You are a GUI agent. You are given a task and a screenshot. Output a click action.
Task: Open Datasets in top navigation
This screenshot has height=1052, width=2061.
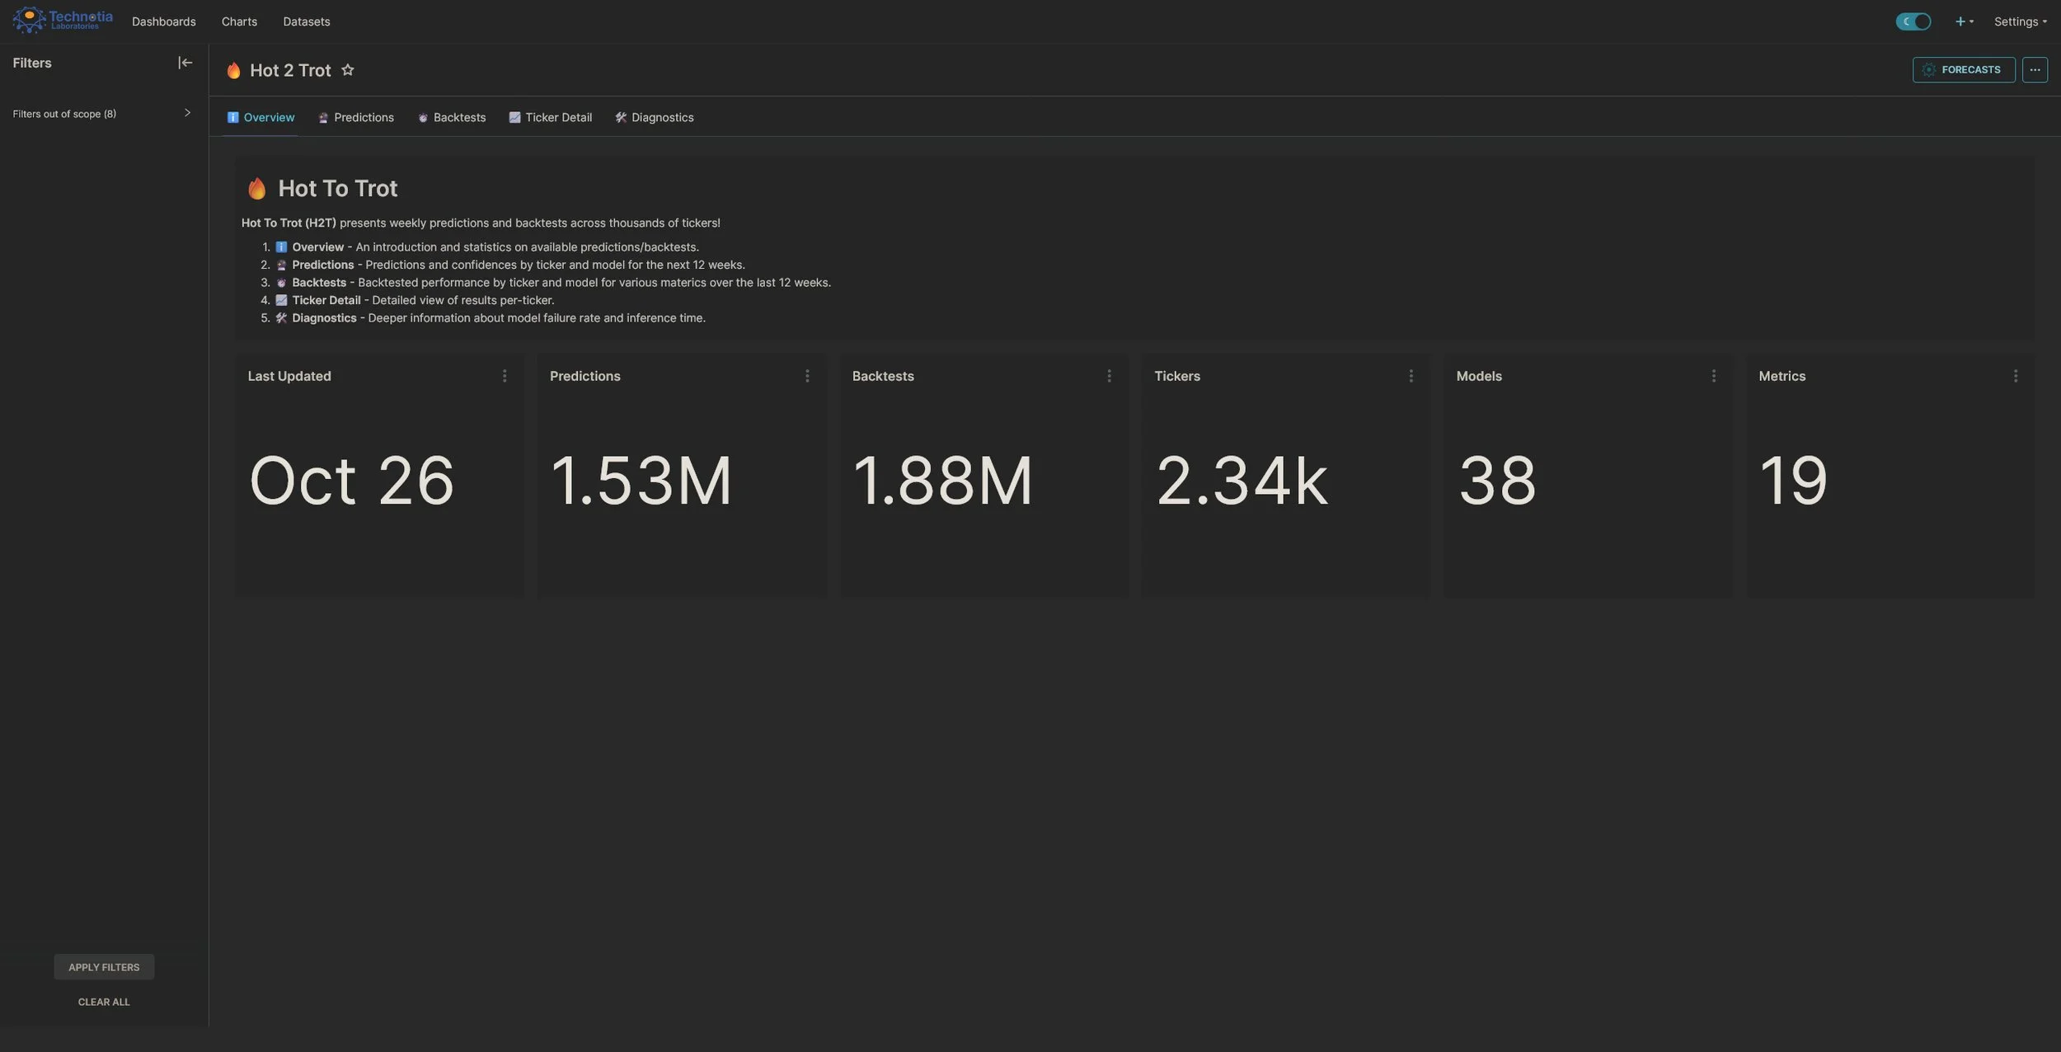[x=306, y=21]
